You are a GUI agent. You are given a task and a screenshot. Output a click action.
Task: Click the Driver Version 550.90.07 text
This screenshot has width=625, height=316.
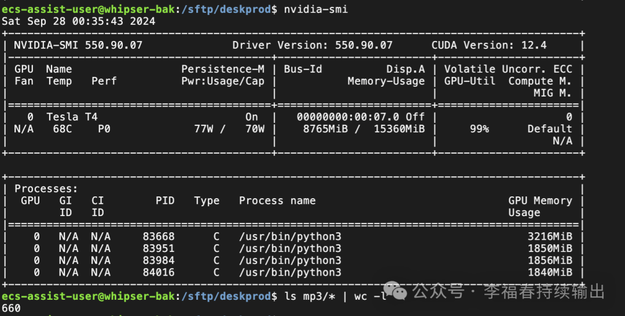312,45
